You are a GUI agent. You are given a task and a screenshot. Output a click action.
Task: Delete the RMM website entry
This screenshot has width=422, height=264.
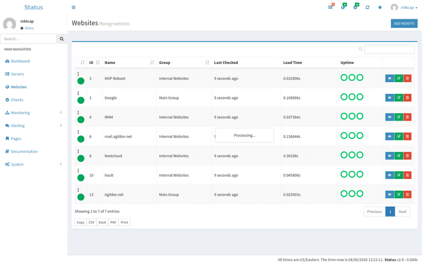407,117
